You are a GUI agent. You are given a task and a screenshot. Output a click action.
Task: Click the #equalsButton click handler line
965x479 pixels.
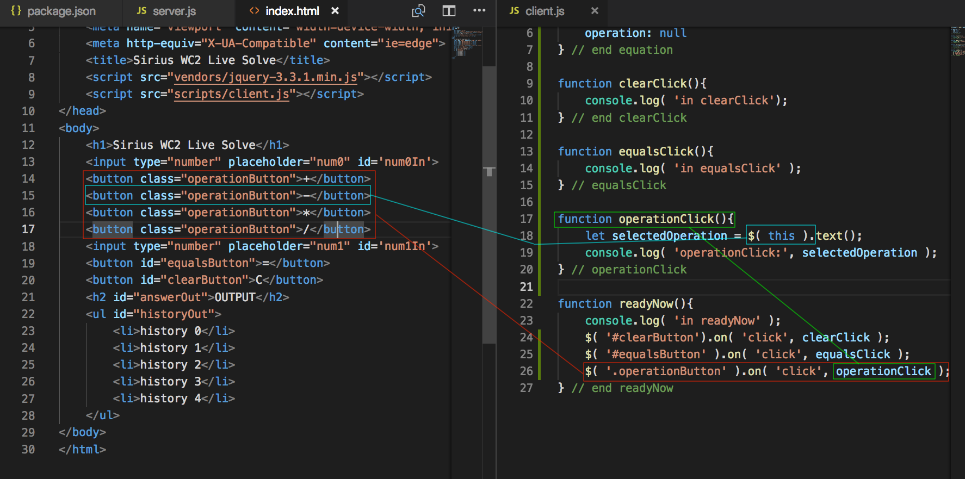(747, 354)
